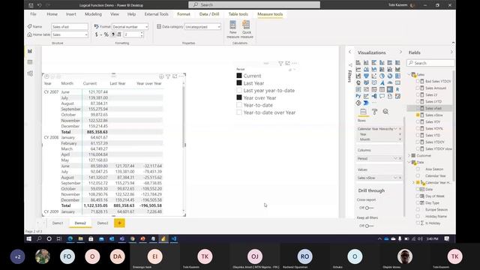The height and width of the screenshot is (270, 480).
Task: Click the get more visuals ellipsis
Action: 374,103
